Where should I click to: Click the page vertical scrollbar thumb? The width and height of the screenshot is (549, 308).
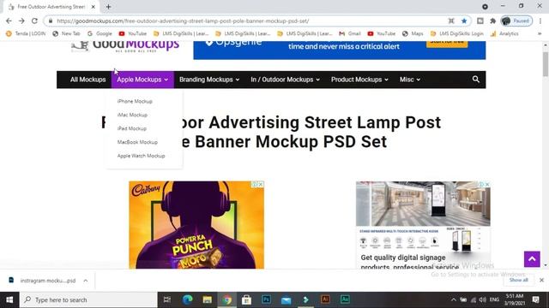pos(546,64)
